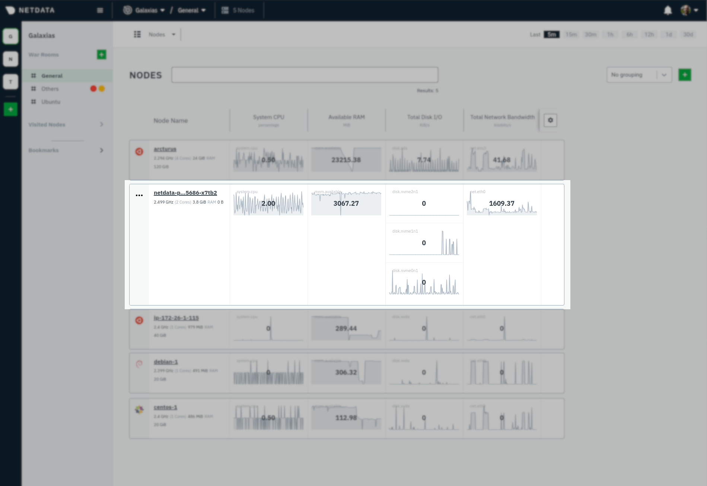This screenshot has height=486, width=707.
Task: Select the 15m time range
Action: coord(571,35)
